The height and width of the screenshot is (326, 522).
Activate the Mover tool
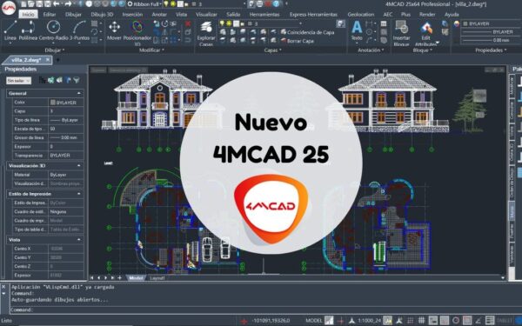pos(114,30)
